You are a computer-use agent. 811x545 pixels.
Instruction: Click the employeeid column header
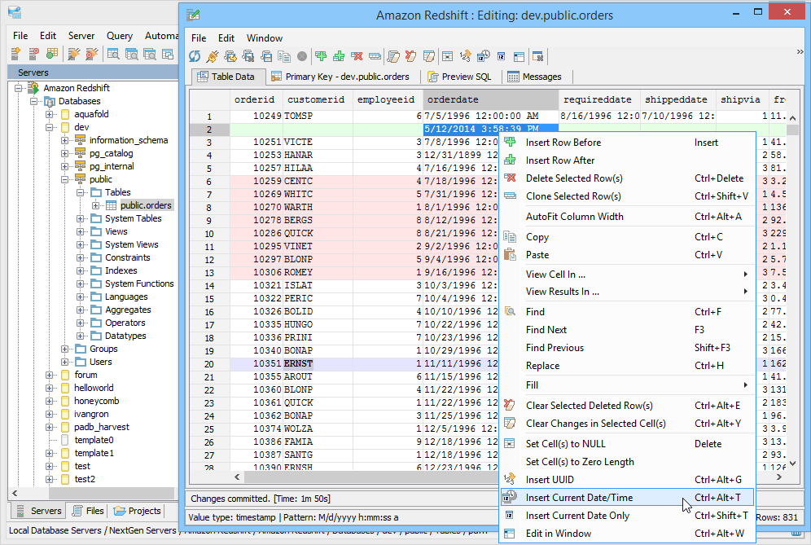tap(388, 99)
